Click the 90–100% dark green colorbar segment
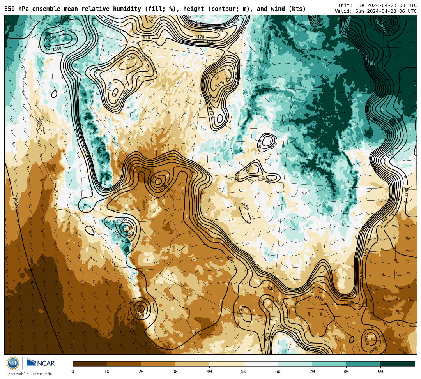This screenshot has width=421, height=379. (398, 364)
